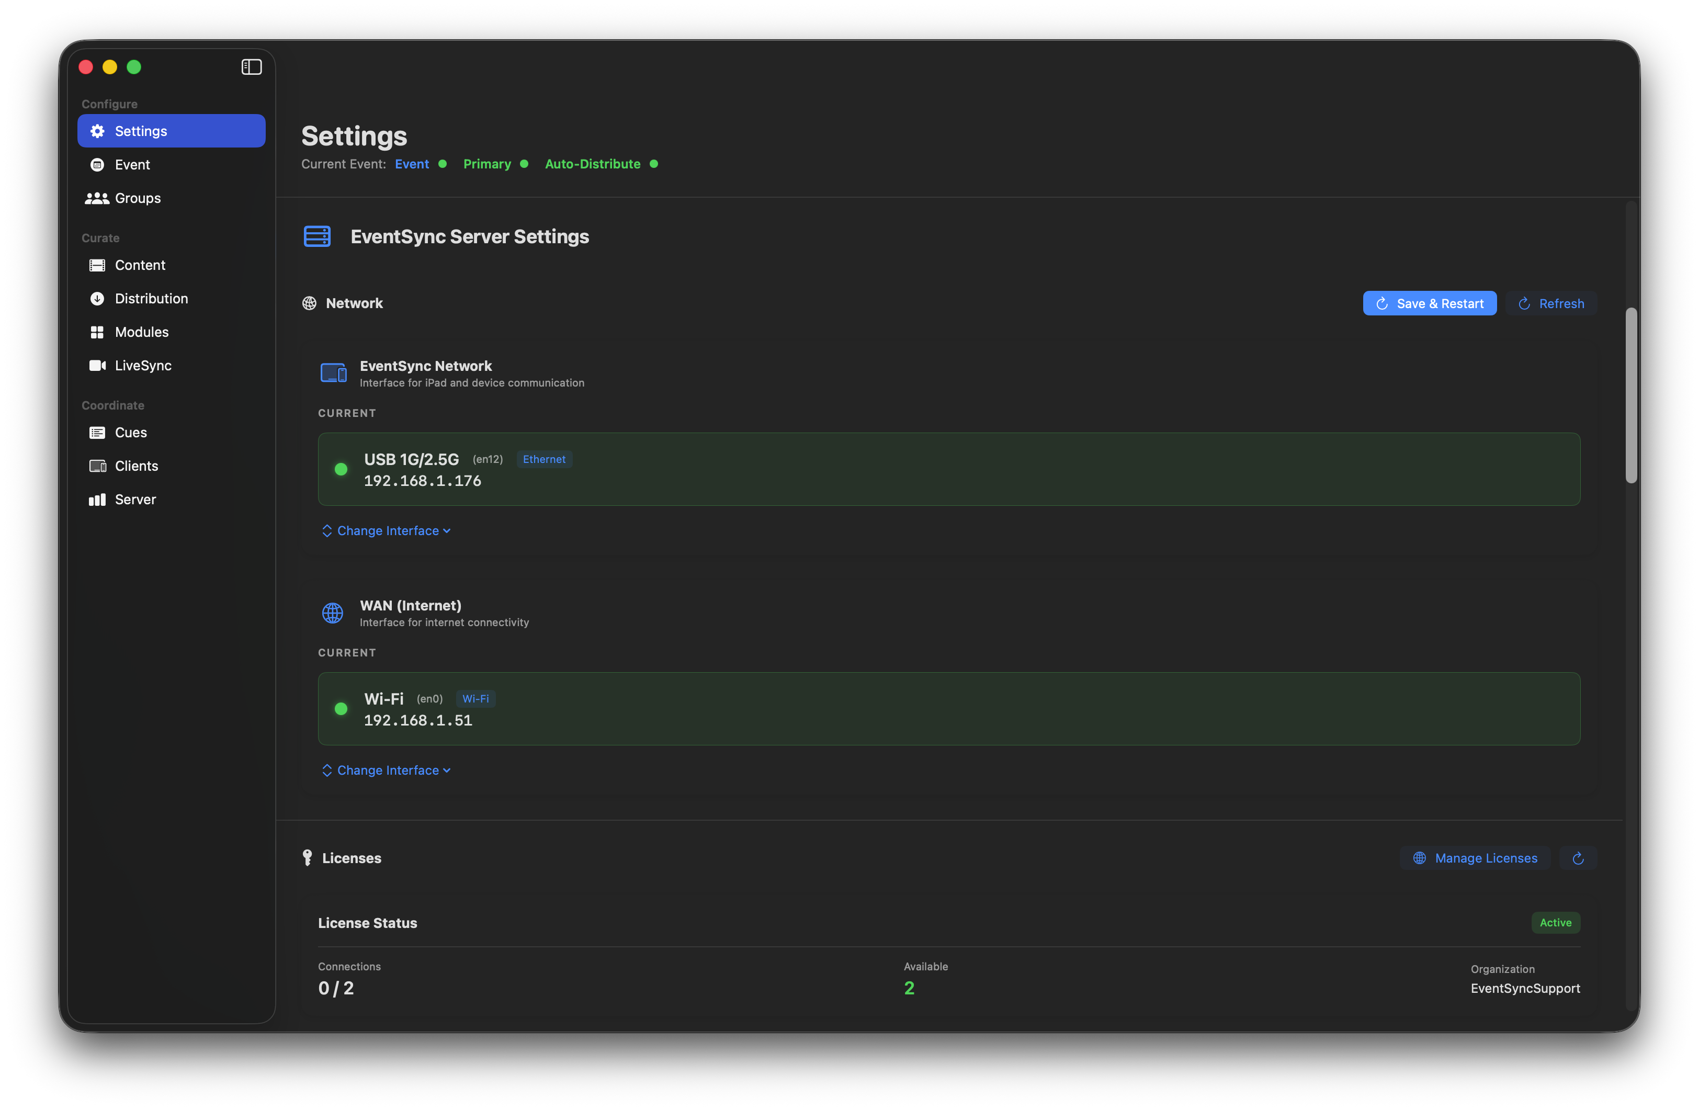Click the Licenses key icon
The image size is (1699, 1110).
click(307, 858)
